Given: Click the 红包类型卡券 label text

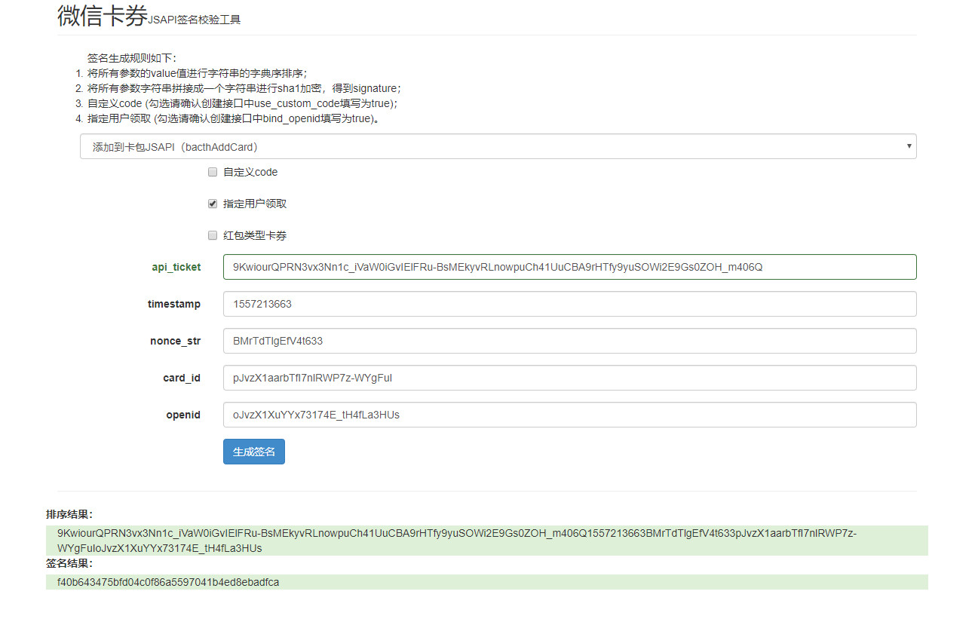Looking at the screenshot, I should (x=255, y=235).
